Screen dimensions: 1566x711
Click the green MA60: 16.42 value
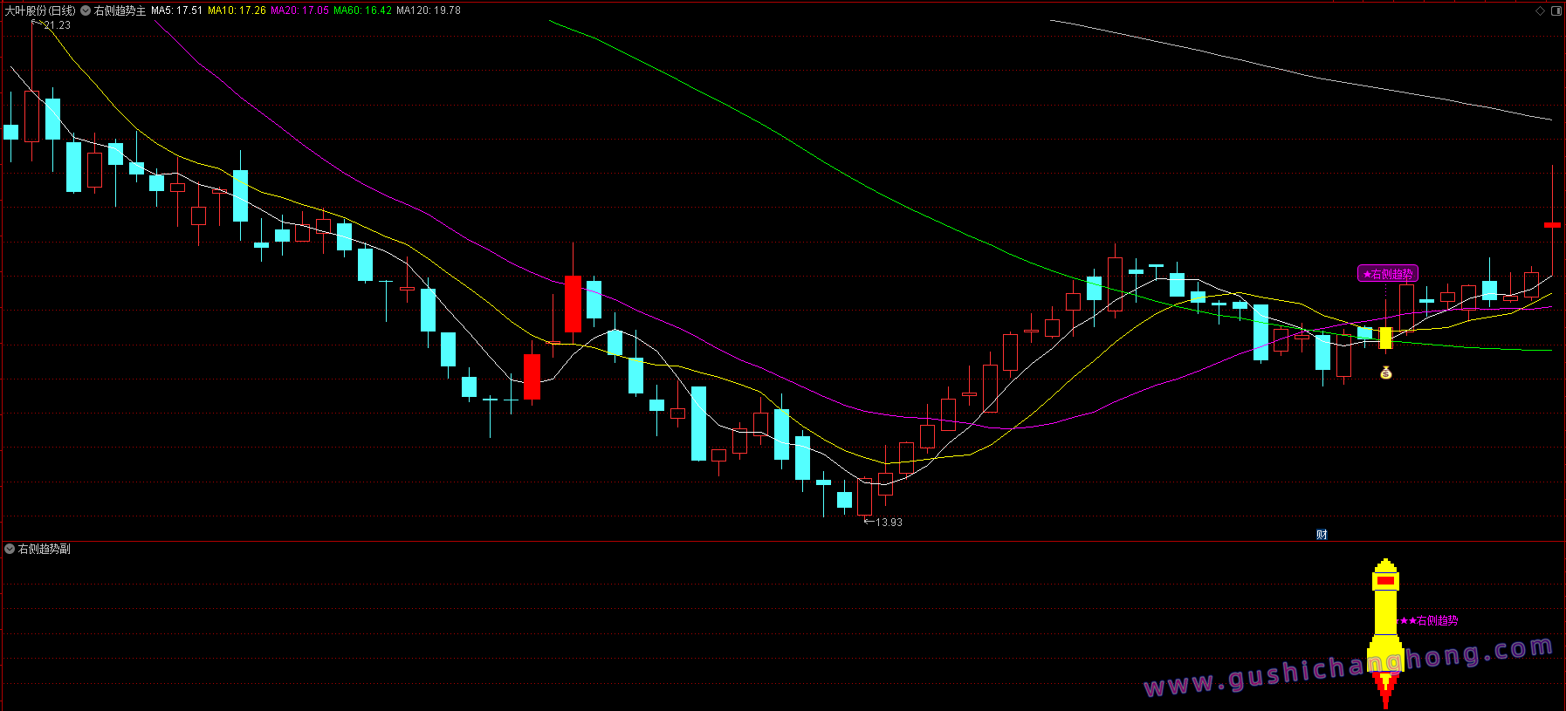[362, 10]
